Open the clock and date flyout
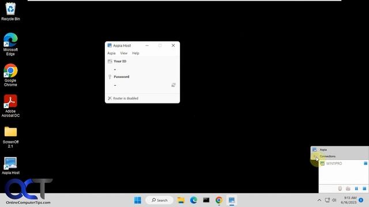Screen dimensions: 369x207 click(x=349, y=200)
